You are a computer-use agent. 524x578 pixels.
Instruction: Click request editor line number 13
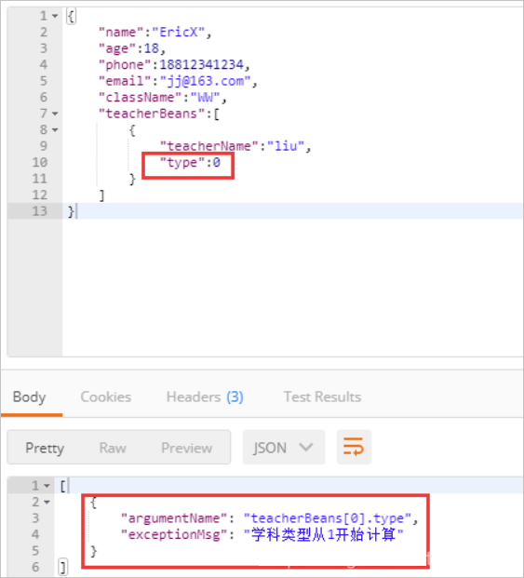click(40, 211)
